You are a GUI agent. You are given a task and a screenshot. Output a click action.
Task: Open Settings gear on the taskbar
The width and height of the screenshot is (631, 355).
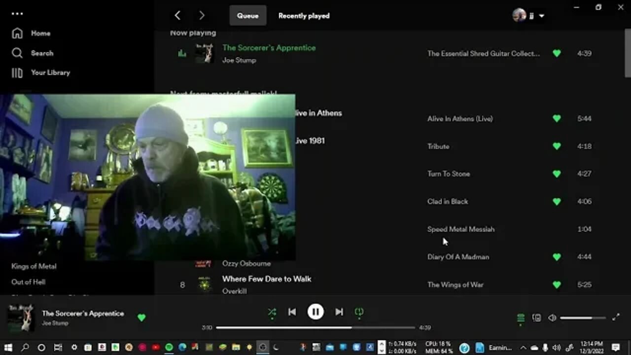coord(74,348)
